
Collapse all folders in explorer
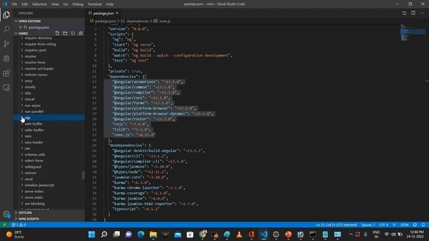coord(80,33)
